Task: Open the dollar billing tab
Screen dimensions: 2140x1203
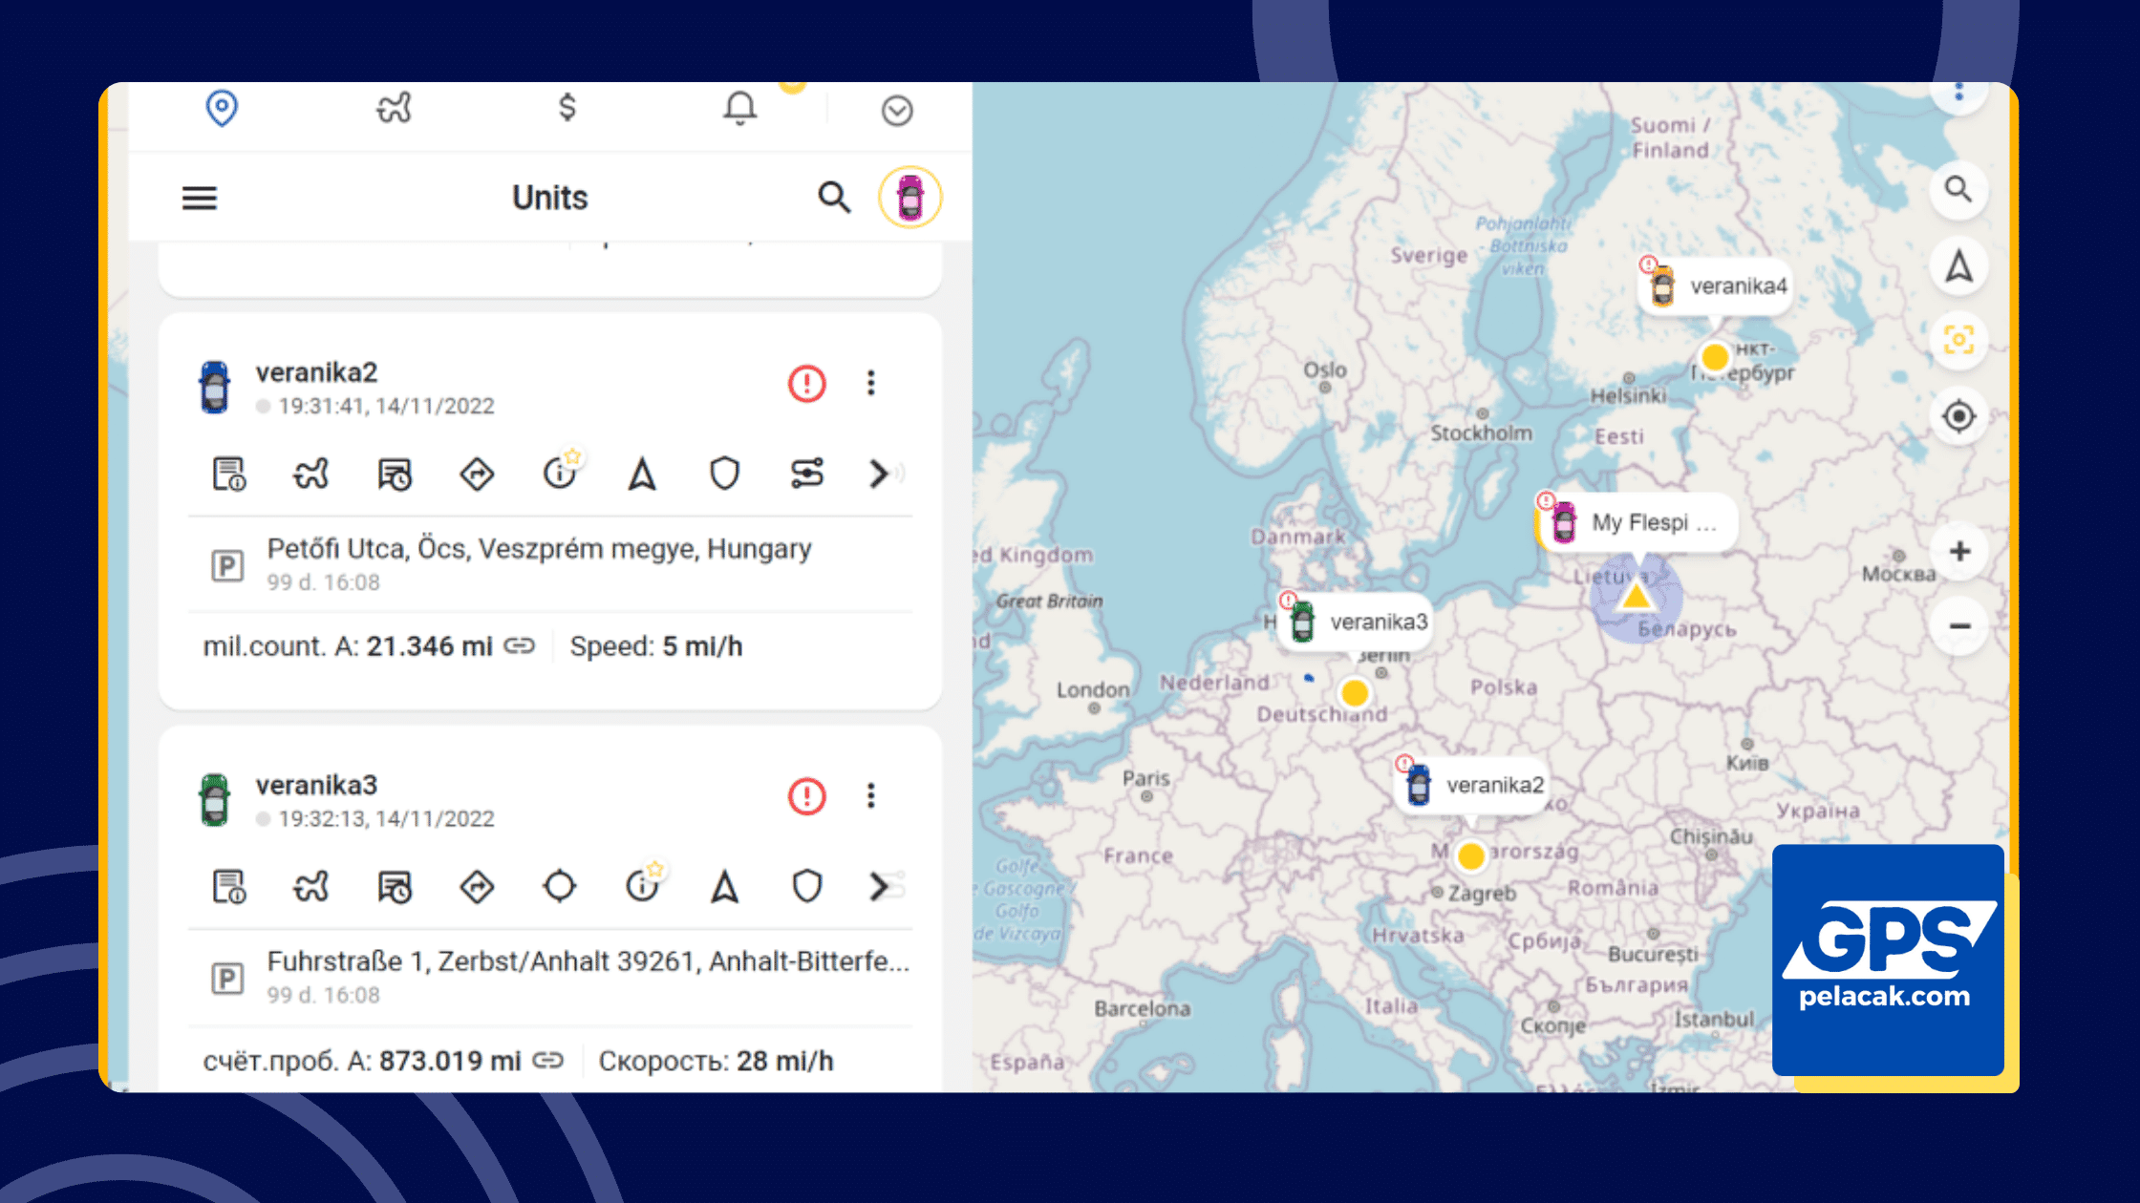Action: 567,107
